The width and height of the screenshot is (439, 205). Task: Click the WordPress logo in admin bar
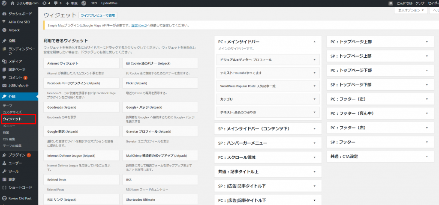tap(4, 3)
